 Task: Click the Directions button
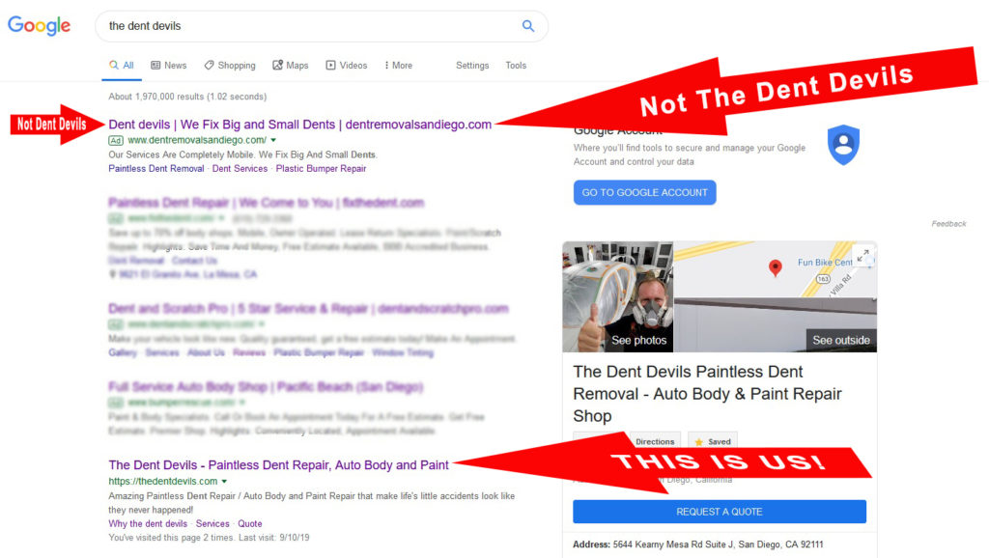(x=655, y=441)
